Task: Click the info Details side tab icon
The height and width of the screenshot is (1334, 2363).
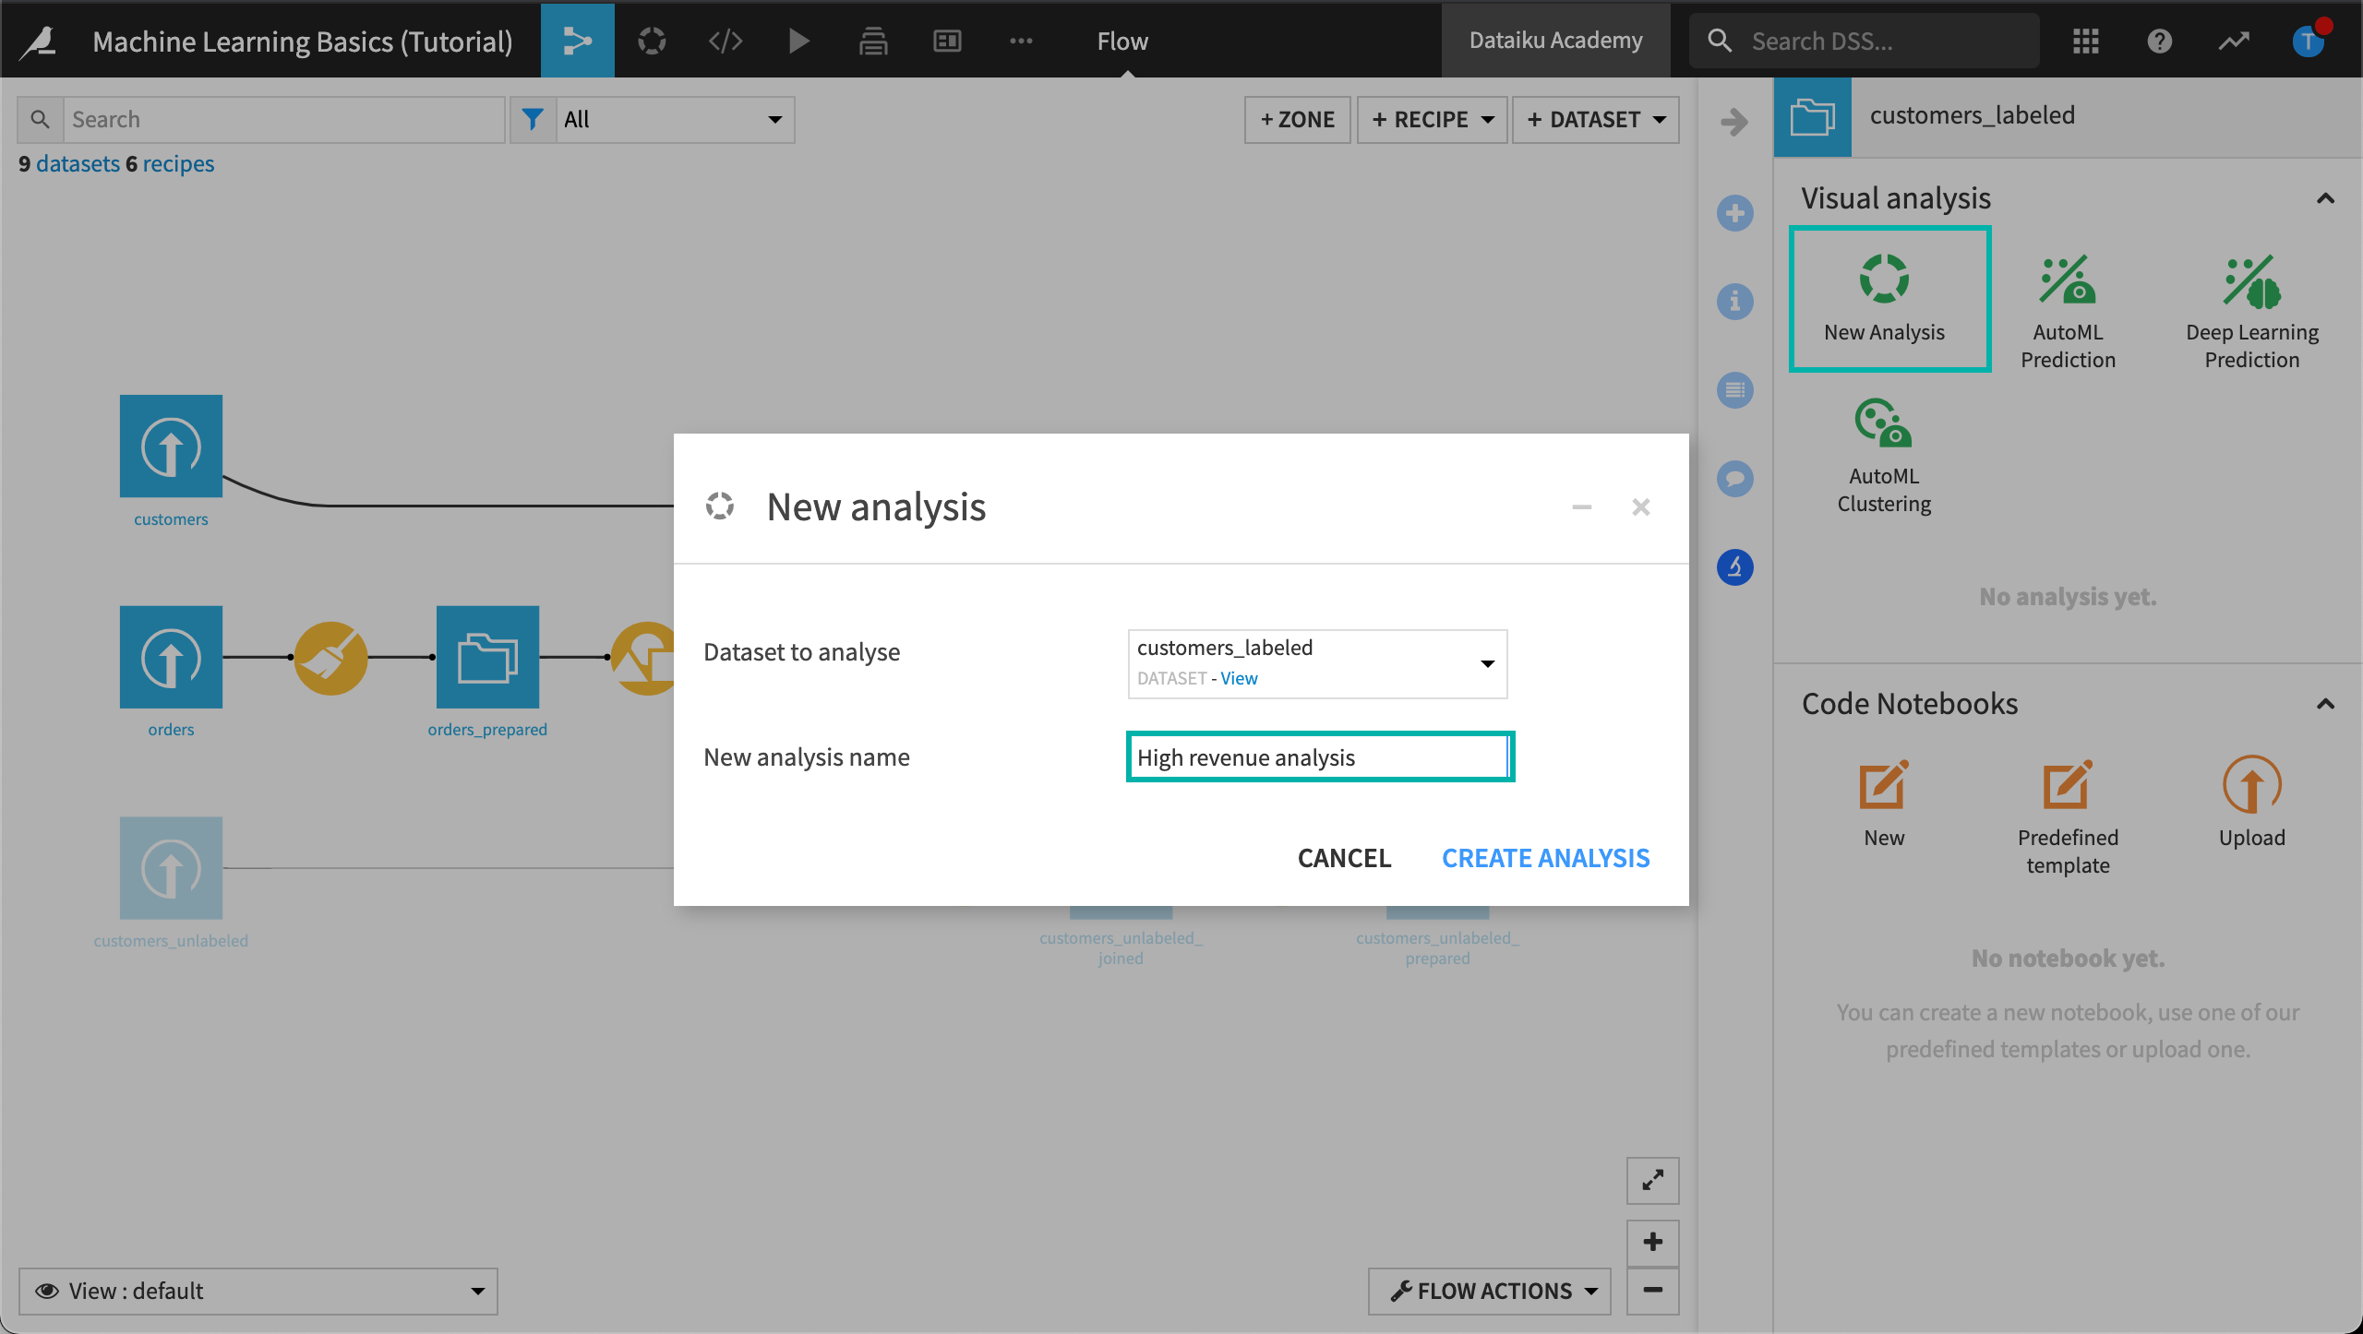Action: point(1735,302)
